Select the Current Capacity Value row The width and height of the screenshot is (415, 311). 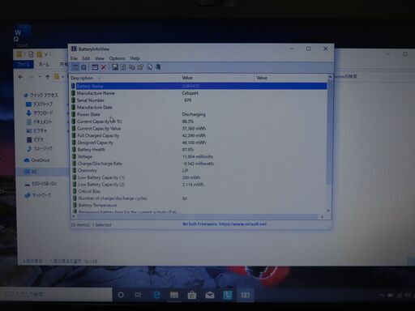tap(199, 129)
